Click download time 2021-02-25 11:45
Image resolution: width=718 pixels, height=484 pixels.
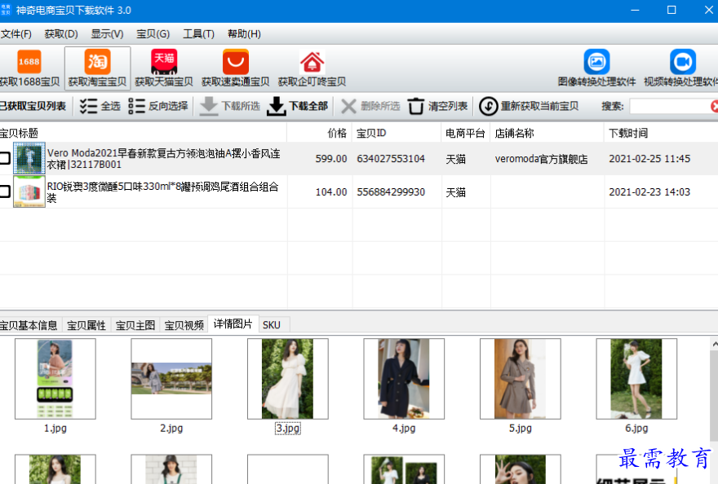click(x=649, y=159)
